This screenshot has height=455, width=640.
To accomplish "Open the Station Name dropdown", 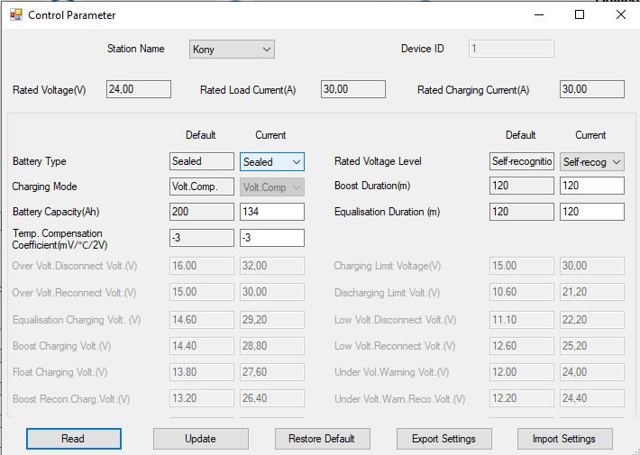I will tap(232, 50).
